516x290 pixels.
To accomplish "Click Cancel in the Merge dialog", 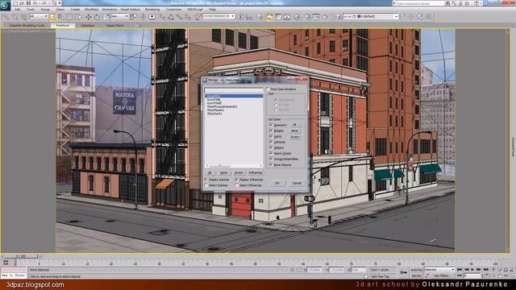I will click(x=297, y=183).
